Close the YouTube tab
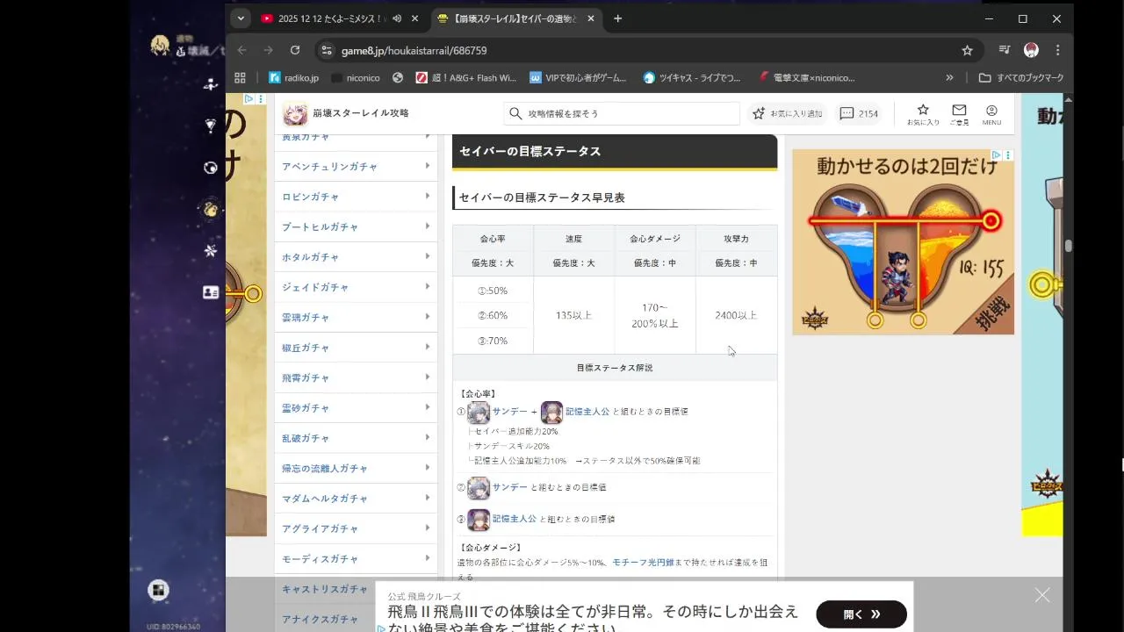 [x=415, y=18]
